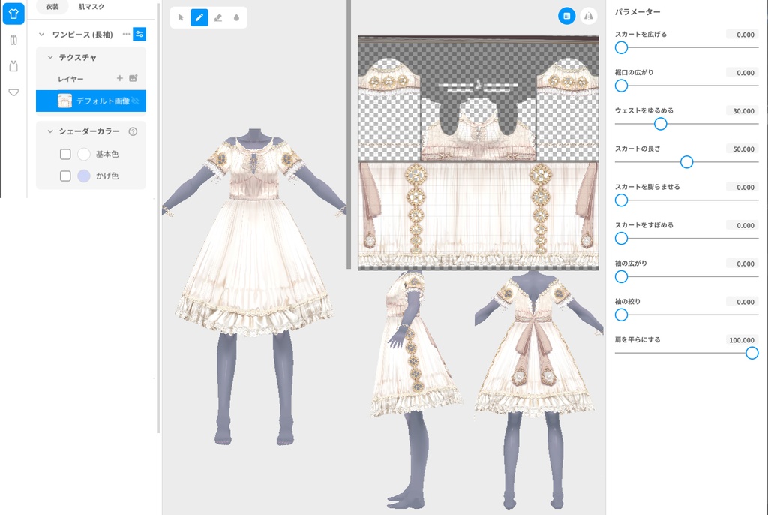Check the かげ色 shadow color checkbox
The width and height of the screenshot is (768, 515).
[64, 176]
